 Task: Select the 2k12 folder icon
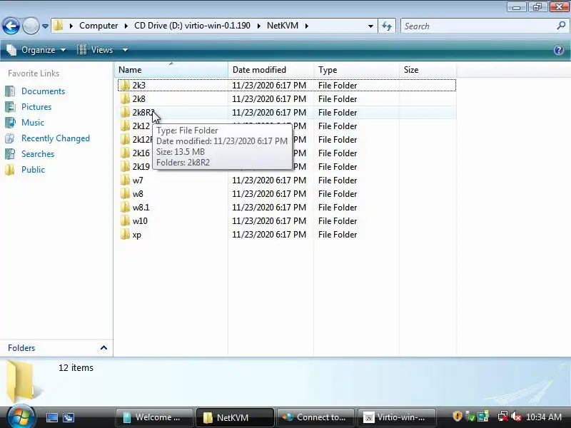125,126
